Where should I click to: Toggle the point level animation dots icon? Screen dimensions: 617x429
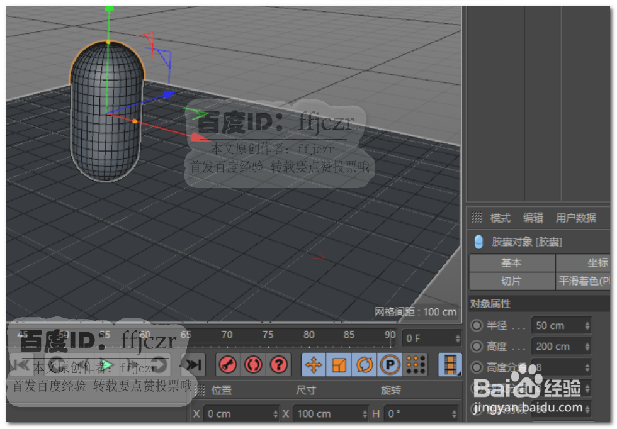416,365
